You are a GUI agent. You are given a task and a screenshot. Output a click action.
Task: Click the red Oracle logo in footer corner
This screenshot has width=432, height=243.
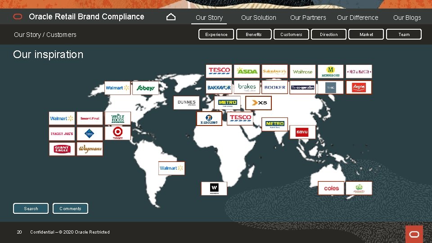(x=414, y=234)
